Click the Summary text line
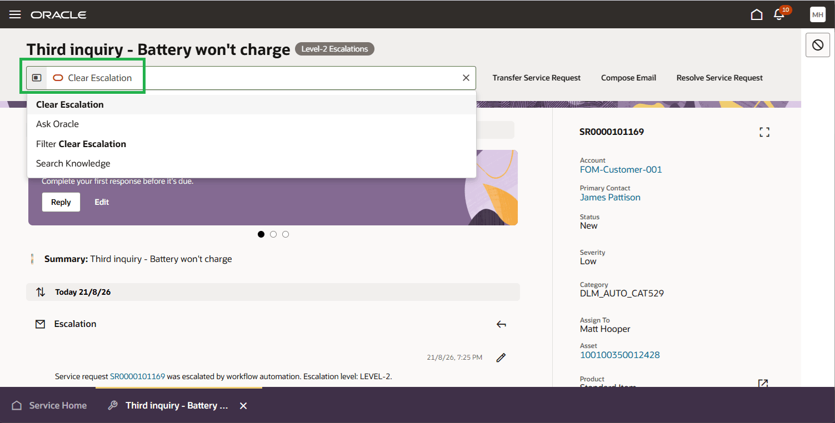Screen dimensions: 835x423 coord(138,259)
